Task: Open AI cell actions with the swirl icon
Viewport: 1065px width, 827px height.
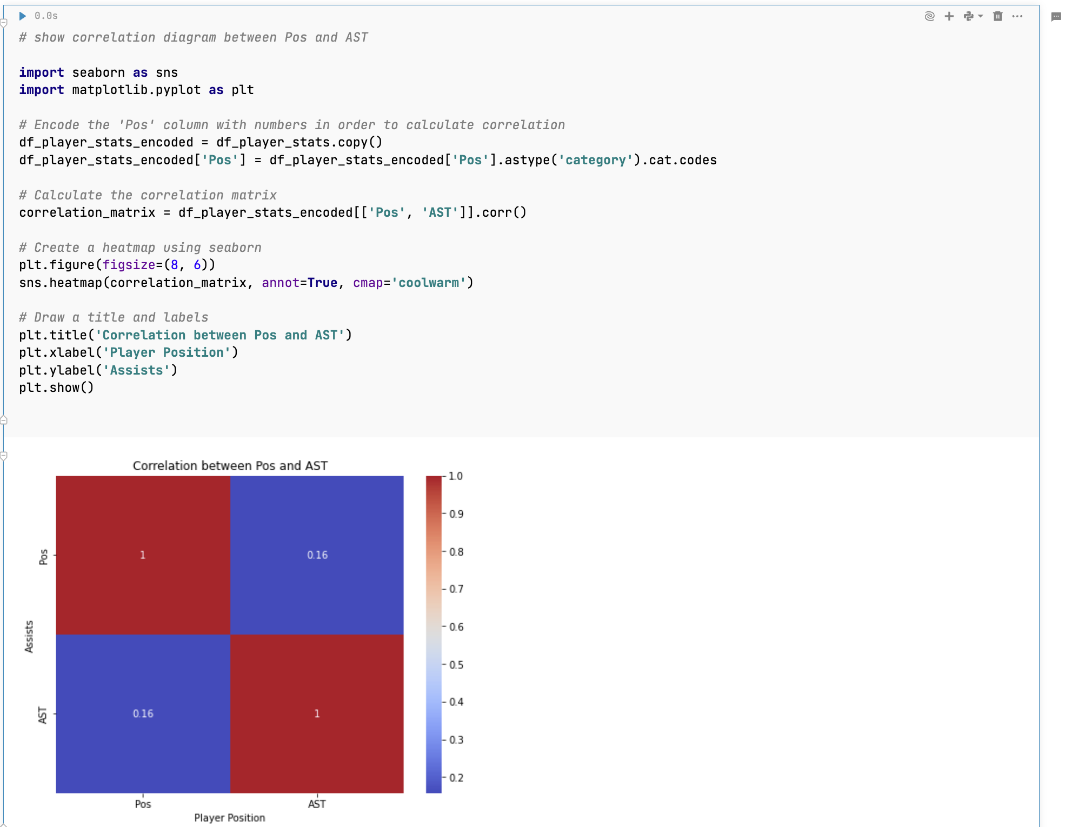Action: (929, 16)
